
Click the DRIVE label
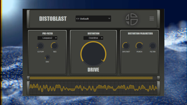(x=93, y=70)
